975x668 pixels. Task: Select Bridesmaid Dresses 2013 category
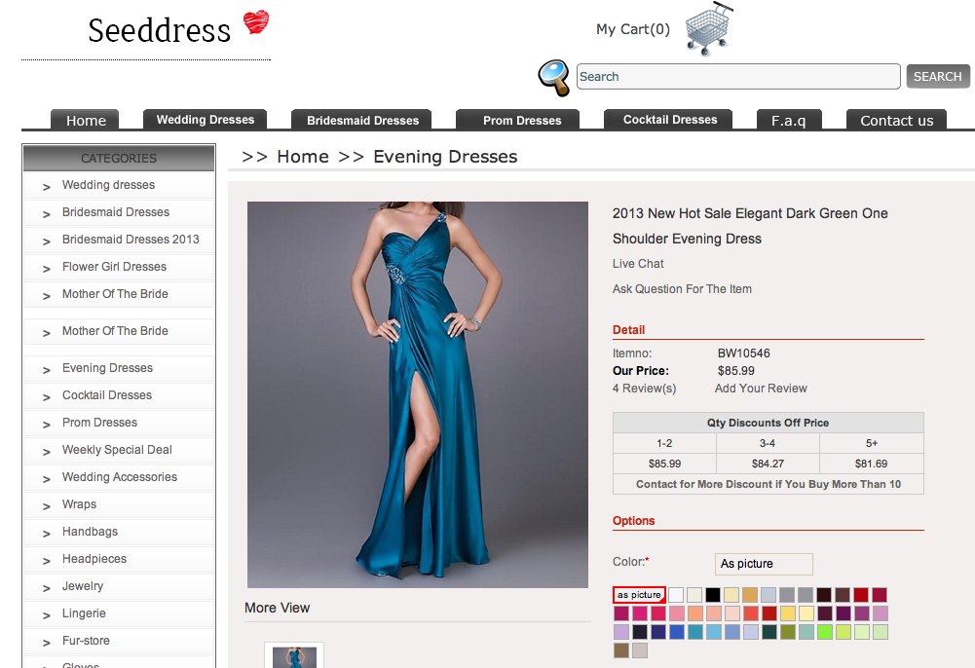click(x=131, y=240)
